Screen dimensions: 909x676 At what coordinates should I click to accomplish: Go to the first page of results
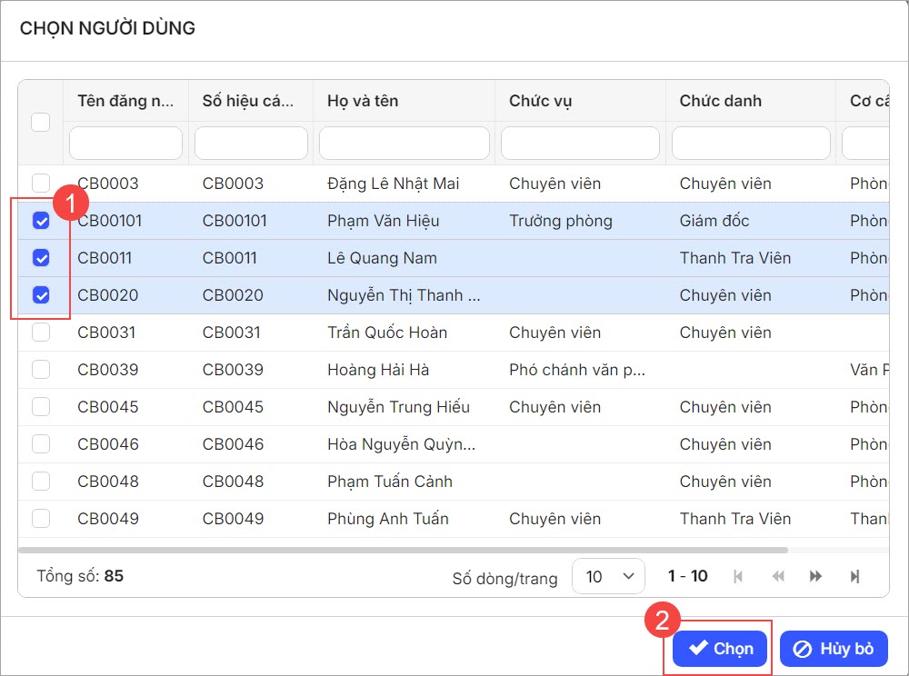pos(738,576)
